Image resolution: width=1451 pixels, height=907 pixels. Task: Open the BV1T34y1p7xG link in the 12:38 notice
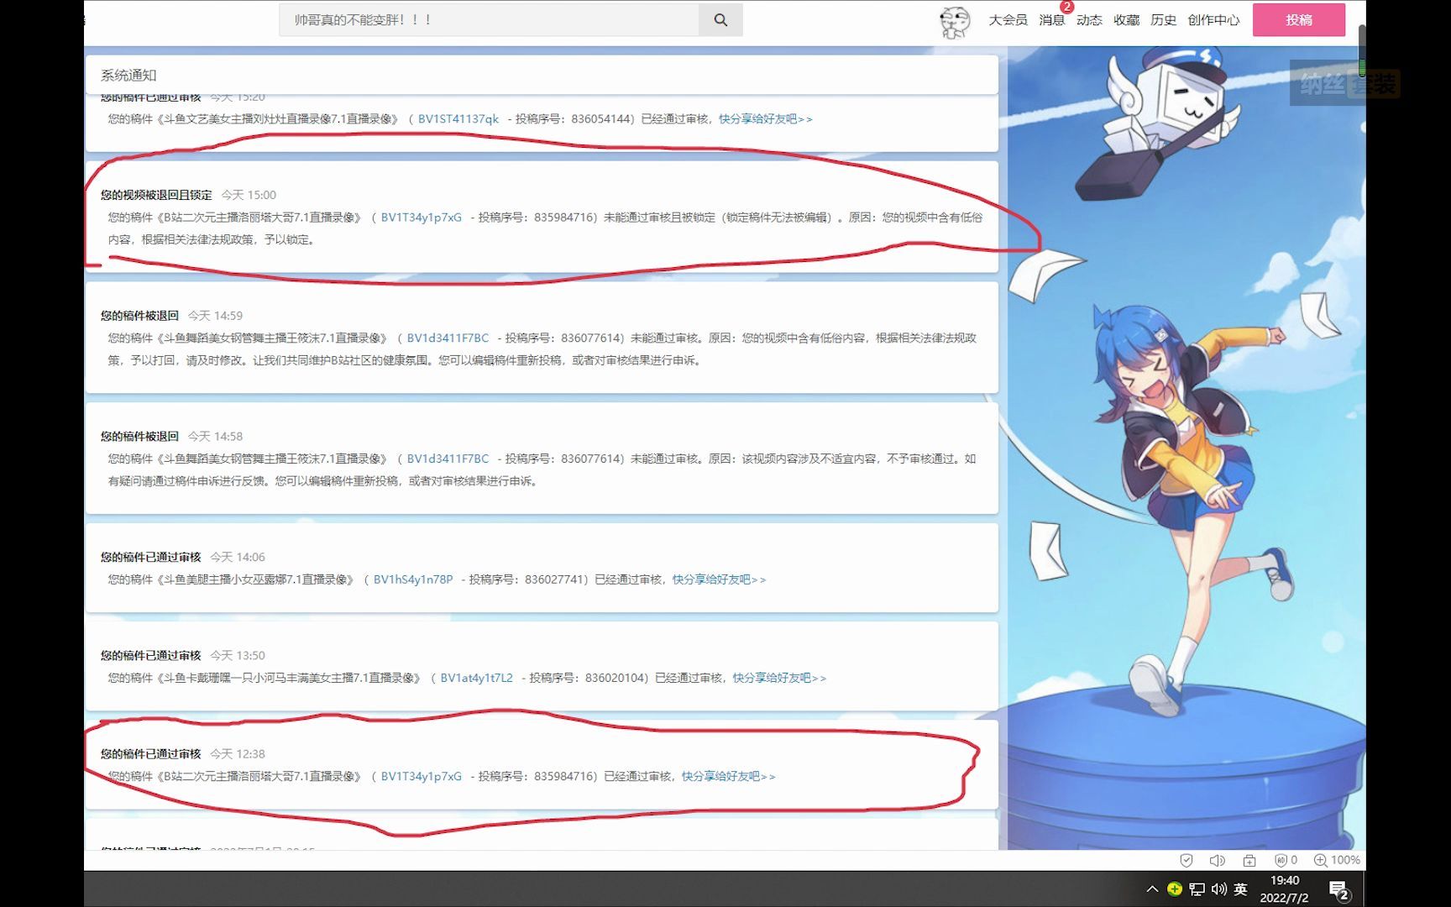pyautogui.click(x=422, y=777)
